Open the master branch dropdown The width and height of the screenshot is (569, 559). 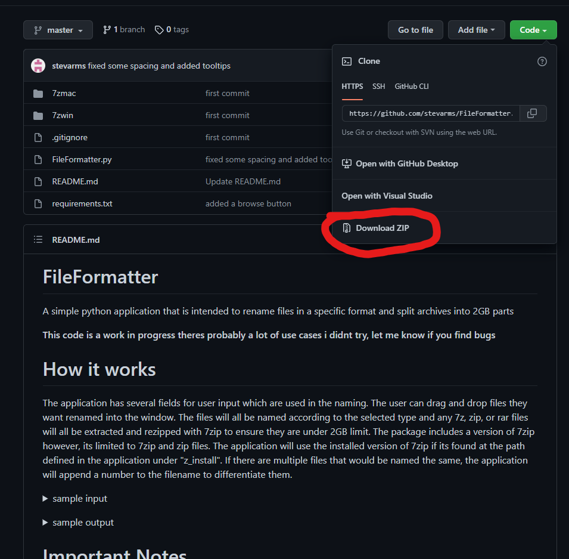point(58,29)
